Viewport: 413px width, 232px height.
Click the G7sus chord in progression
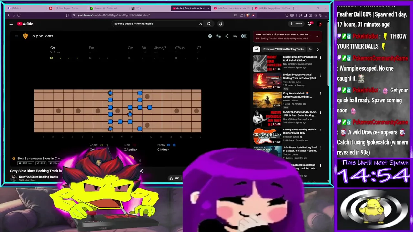coord(180,48)
